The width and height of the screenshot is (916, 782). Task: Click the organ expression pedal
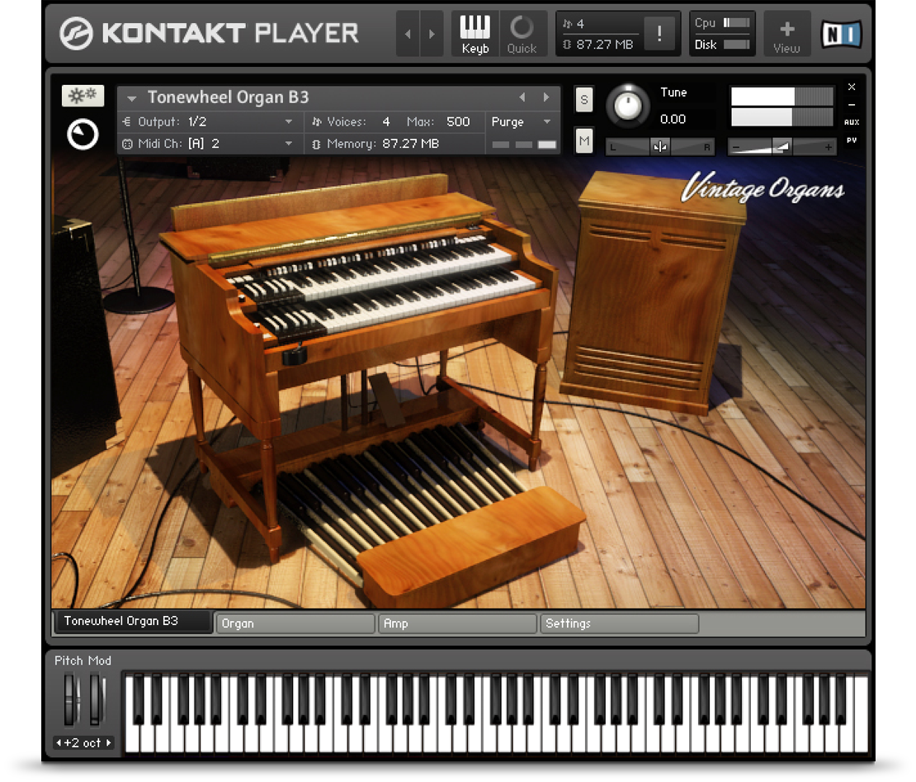[x=386, y=399]
